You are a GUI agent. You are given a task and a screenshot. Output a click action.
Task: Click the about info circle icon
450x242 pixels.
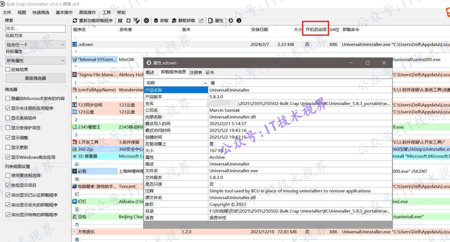coord(239,21)
